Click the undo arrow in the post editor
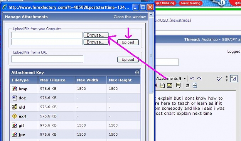Screen dimensions: 241x141 [192, 79]
